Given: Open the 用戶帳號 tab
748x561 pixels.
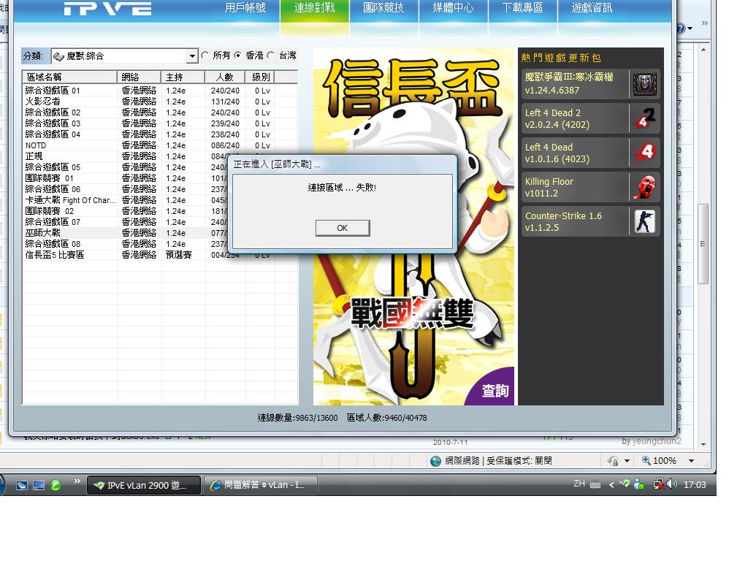Looking at the screenshot, I should [x=245, y=8].
